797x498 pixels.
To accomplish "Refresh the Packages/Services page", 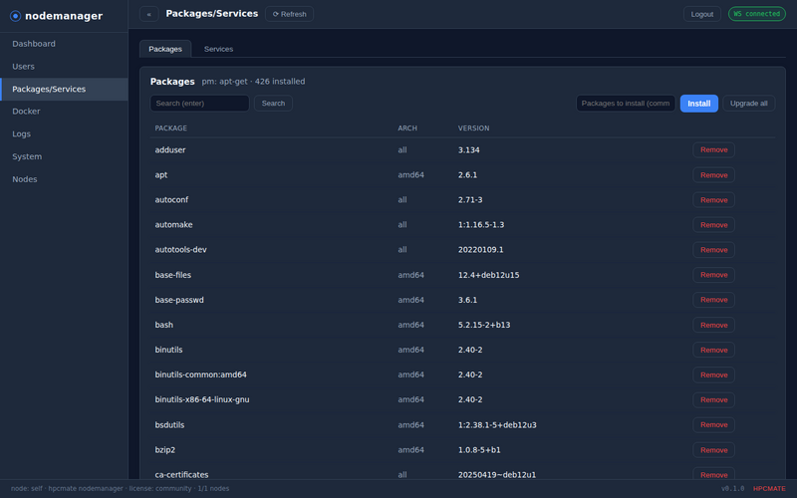I will (x=289, y=14).
